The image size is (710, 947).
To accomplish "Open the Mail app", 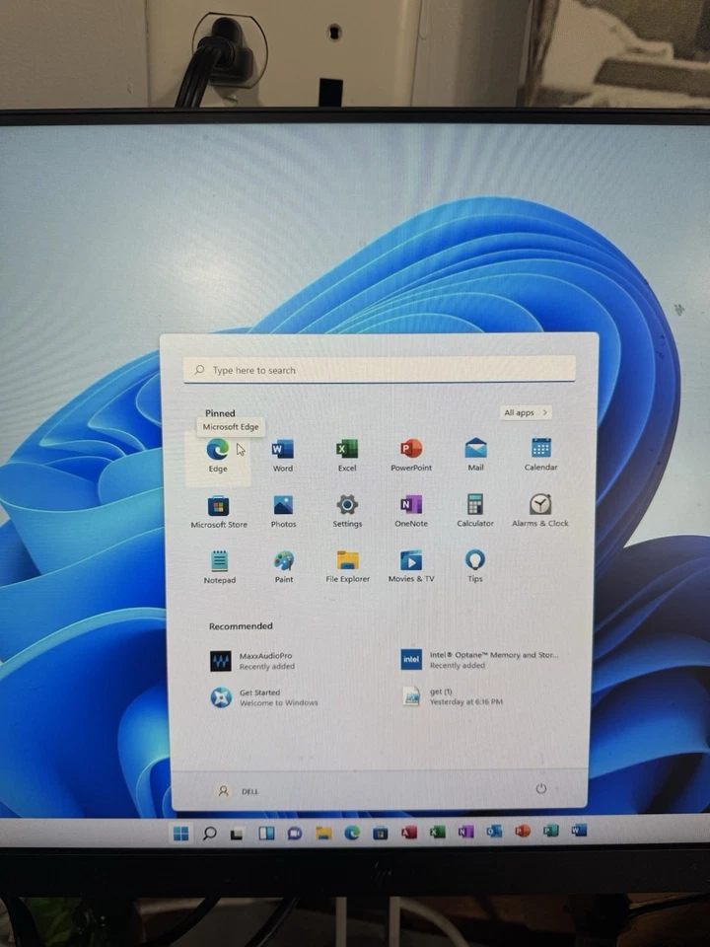I will pyautogui.click(x=475, y=454).
